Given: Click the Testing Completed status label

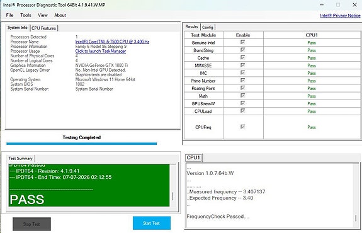Looking at the screenshot, I should tap(81, 137).
